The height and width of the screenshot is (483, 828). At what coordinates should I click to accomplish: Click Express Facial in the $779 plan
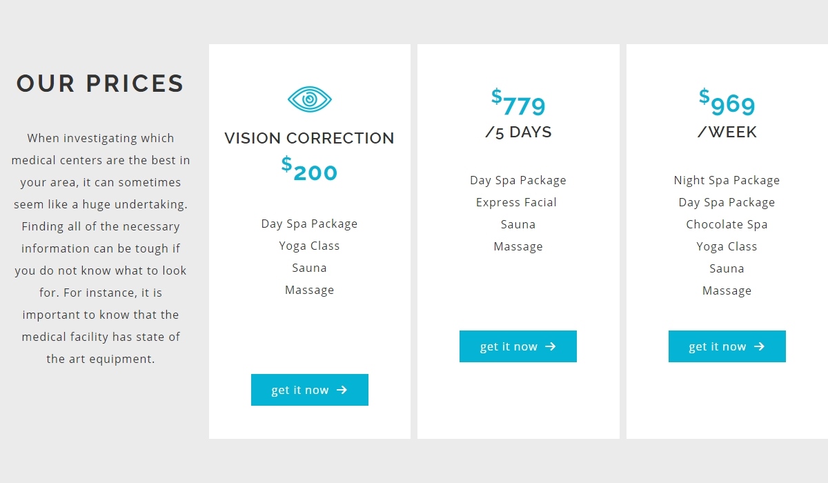tap(516, 202)
